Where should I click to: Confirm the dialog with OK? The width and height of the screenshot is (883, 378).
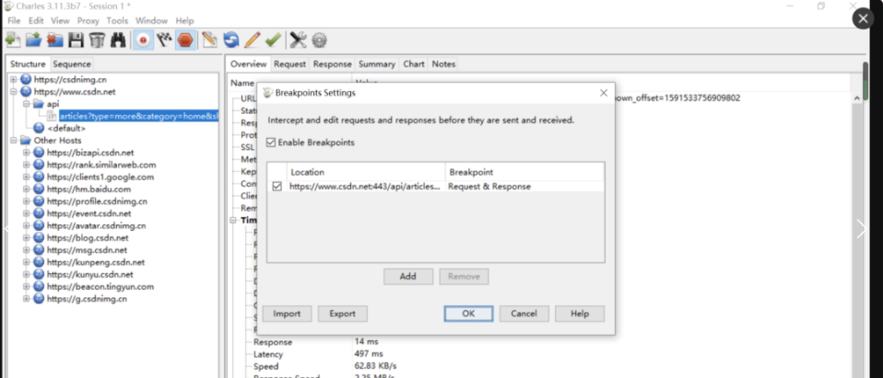click(x=468, y=314)
